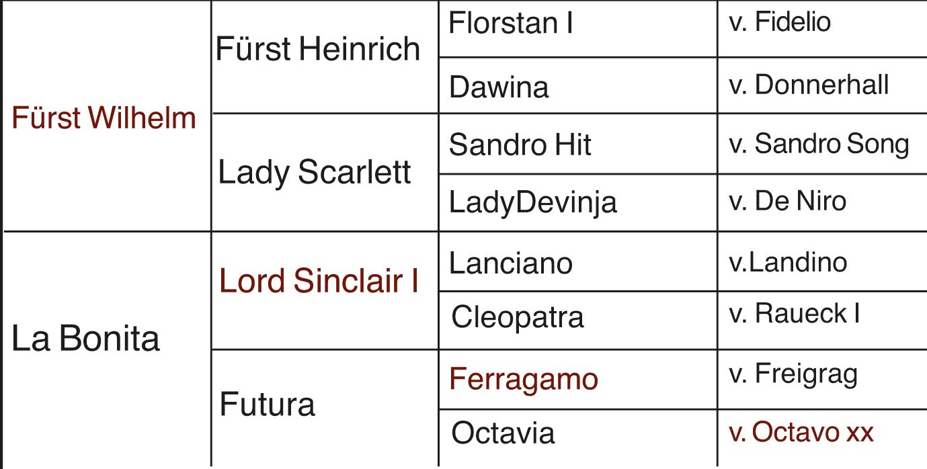Click on Cleopatra in the pedigree
Screen dimensions: 927x469
click(x=517, y=317)
